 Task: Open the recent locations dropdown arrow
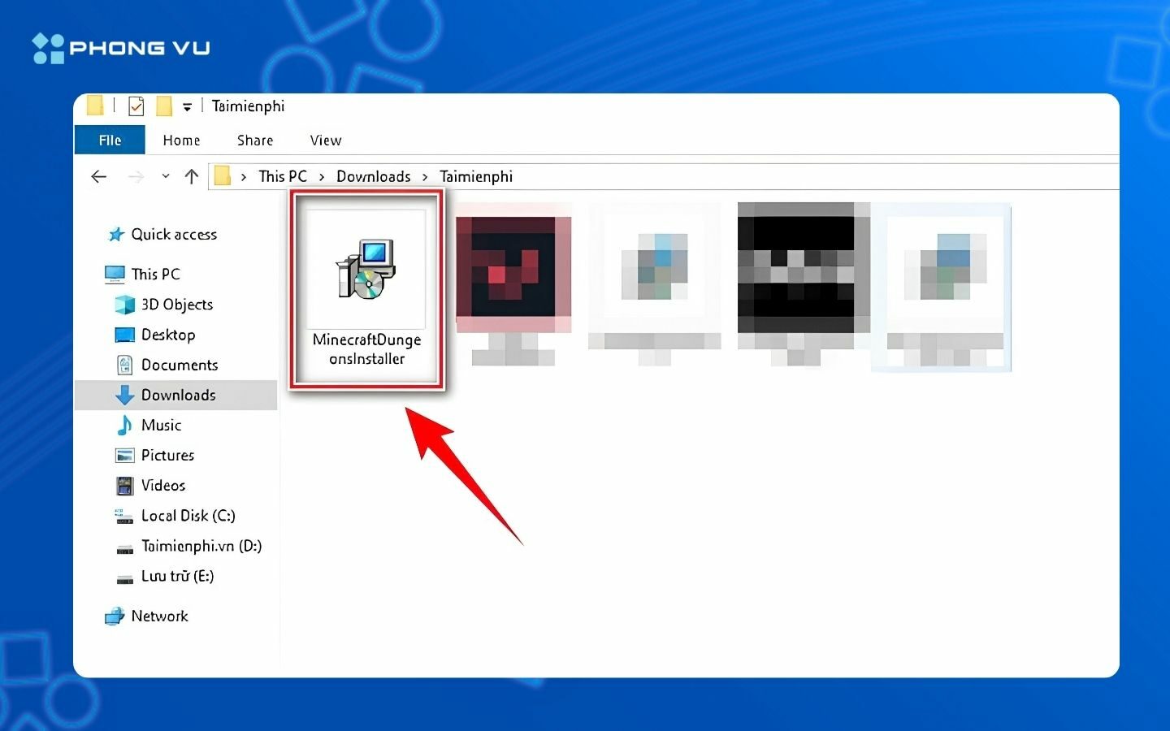click(x=166, y=176)
